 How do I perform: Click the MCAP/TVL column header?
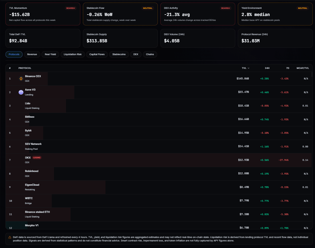coord(302,68)
